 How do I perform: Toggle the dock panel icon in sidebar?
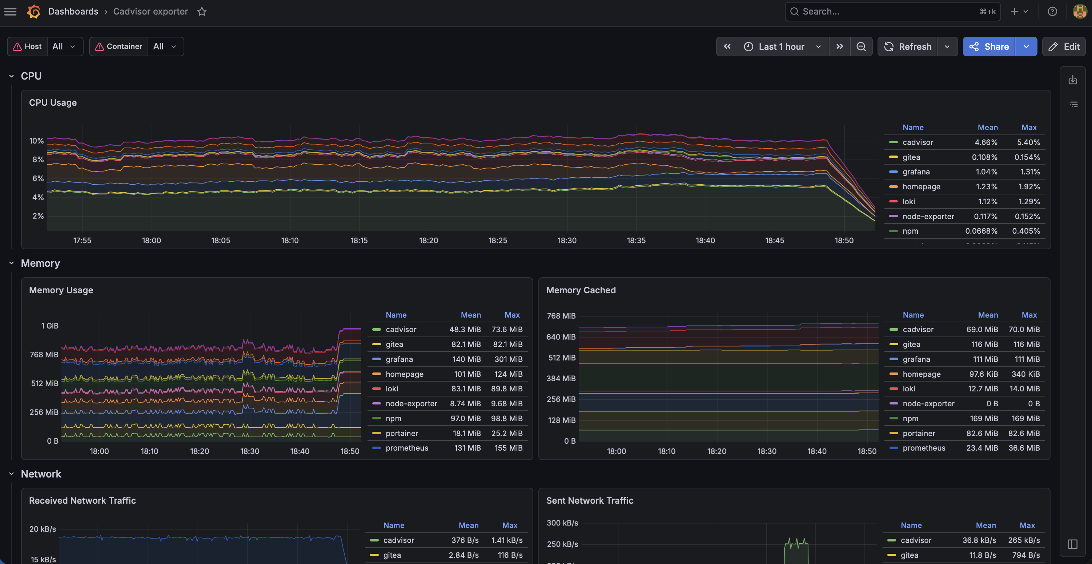pyautogui.click(x=1072, y=544)
